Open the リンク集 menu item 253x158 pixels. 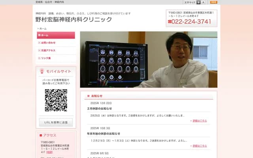click(x=56, y=58)
